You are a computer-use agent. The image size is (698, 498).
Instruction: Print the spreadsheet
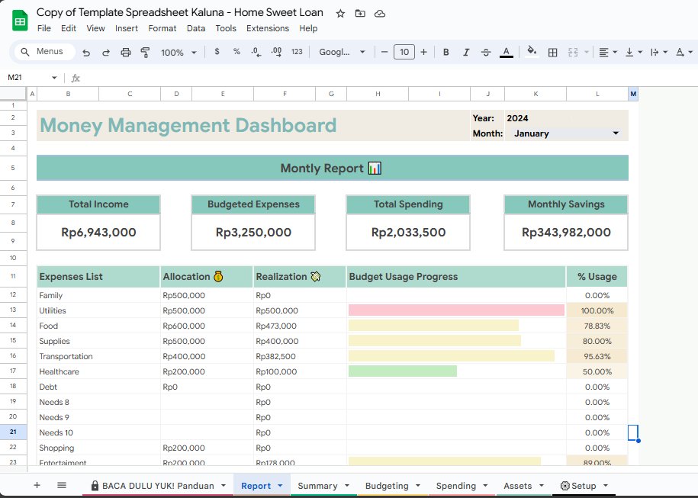tap(126, 52)
